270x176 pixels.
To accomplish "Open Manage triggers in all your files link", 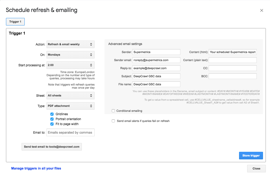I will click(36, 168).
